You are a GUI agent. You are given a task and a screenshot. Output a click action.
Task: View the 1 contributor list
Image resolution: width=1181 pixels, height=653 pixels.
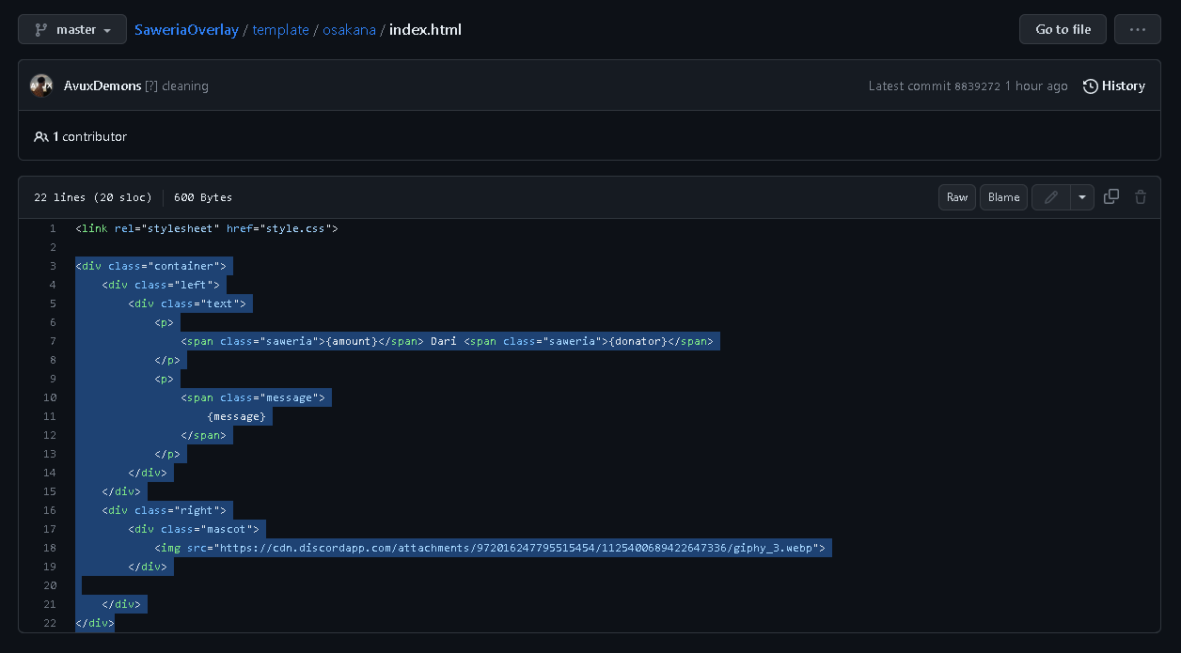89,135
